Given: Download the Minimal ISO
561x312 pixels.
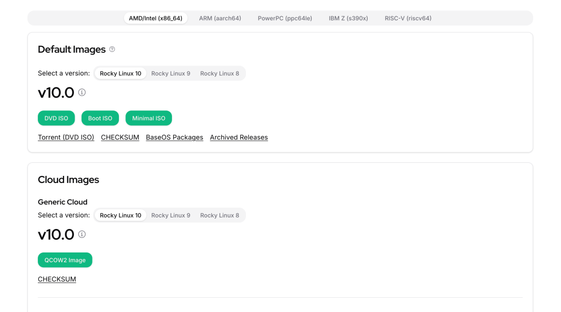Looking at the screenshot, I should click(148, 118).
